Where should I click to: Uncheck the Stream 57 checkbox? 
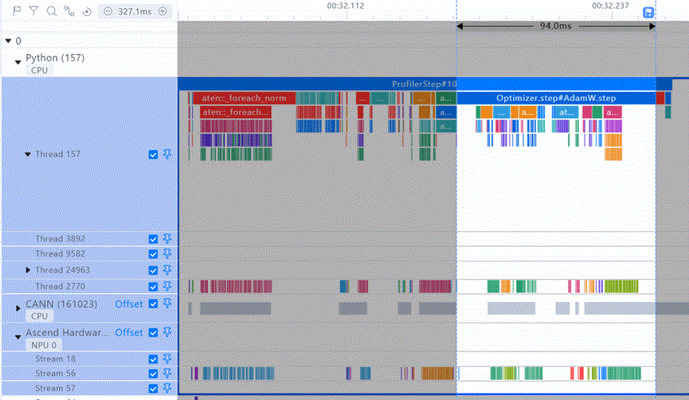(153, 389)
